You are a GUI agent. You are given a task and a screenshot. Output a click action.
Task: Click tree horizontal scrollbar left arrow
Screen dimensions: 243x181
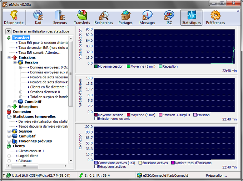tap(8, 166)
